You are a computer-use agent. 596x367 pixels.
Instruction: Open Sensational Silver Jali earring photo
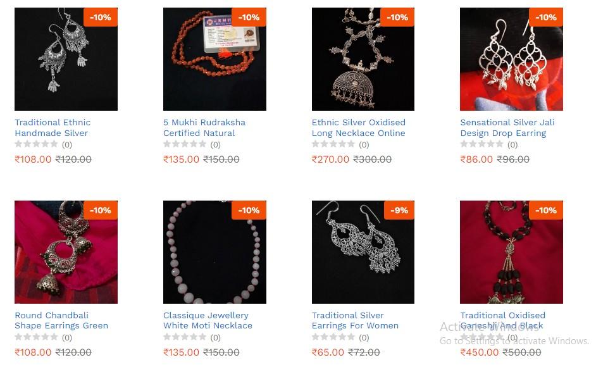(512, 59)
